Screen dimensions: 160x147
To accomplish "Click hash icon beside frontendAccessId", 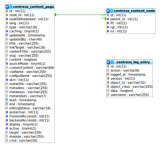I will 7,116.
